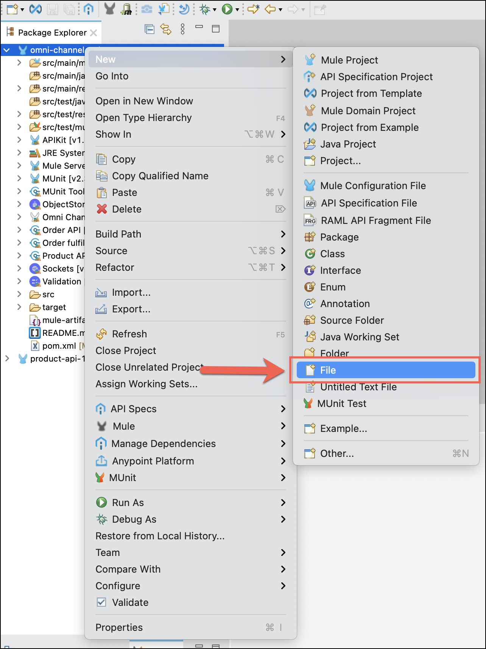Click the green Run button in toolbar
This screenshot has height=649, width=486.
click(227, 9)
